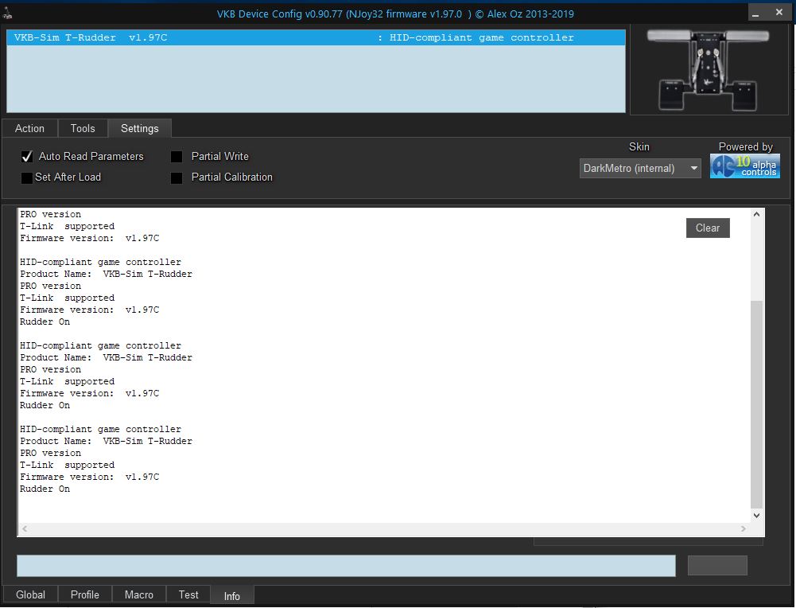Open the Test tab
The width and height of the screenshot is (796, 608).
(x=188, y=594)
